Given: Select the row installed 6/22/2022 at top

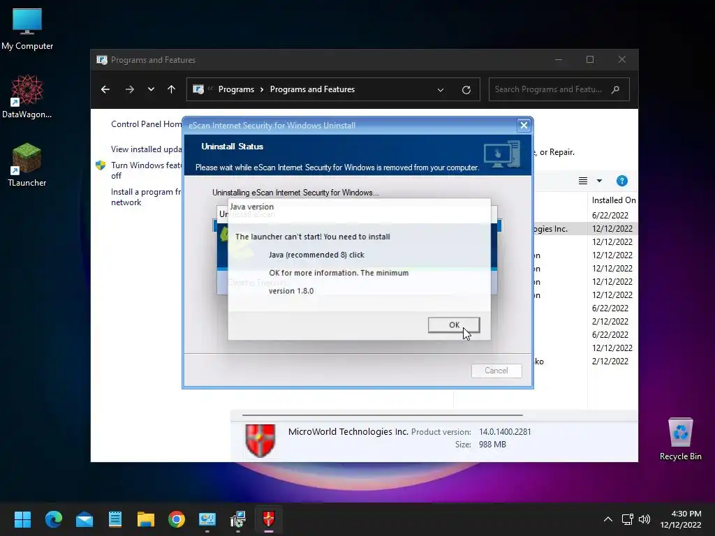Looking at the screenshot, I should pyautogui.click(x=585, y=215).
